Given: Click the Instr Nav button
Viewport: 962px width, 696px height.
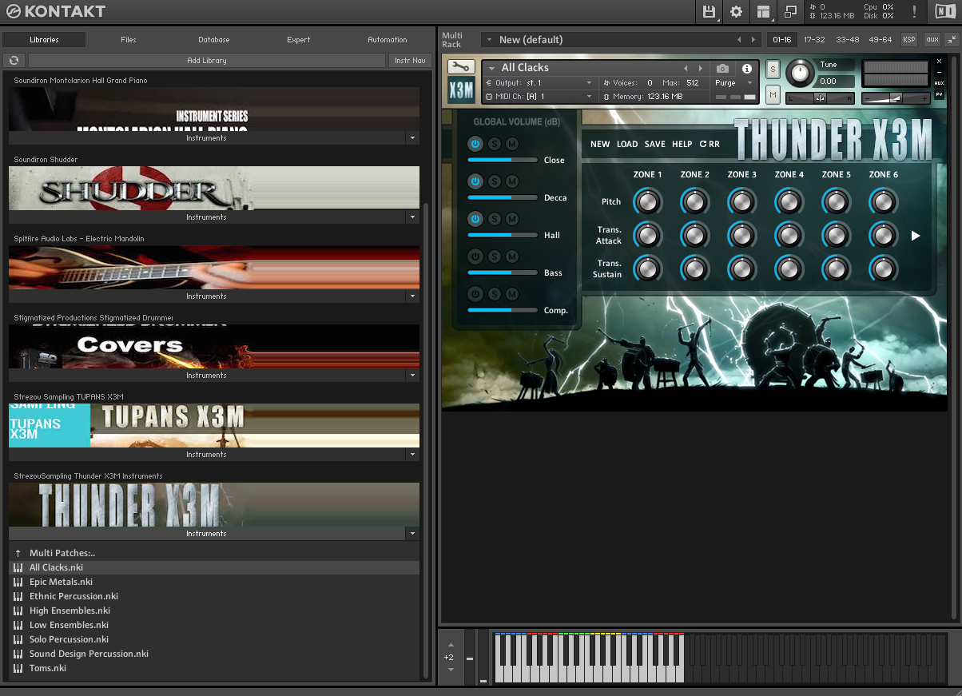Looking at the screenshot, I should click(411, 61).
